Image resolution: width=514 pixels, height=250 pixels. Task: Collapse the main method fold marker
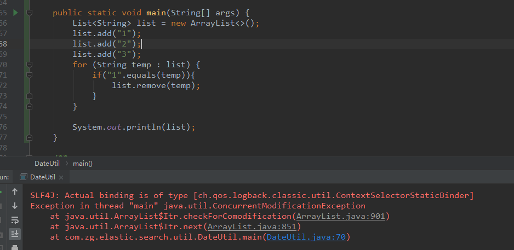click(x=29, y=13)
